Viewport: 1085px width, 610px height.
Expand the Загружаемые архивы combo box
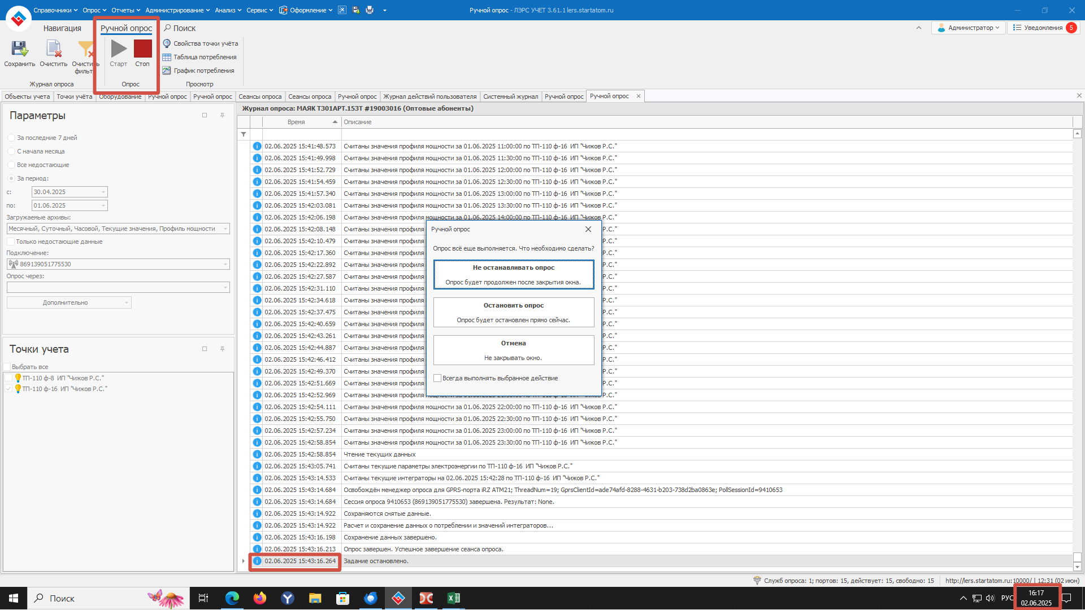(225, 229)
